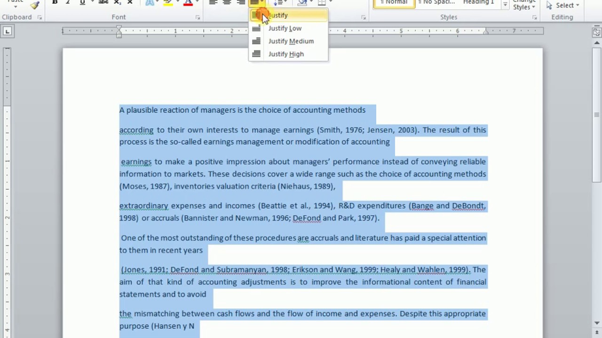The image size is (602, 338).
Task: Click 'Niehaus, 1989' citation text
Action: [x=307, y=186]
